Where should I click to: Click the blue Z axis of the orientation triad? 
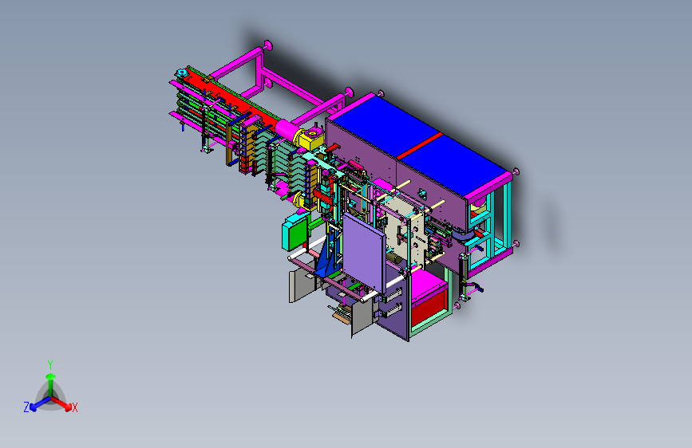[40, 404]
